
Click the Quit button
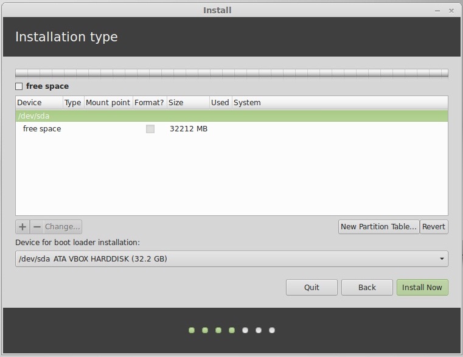312,287
